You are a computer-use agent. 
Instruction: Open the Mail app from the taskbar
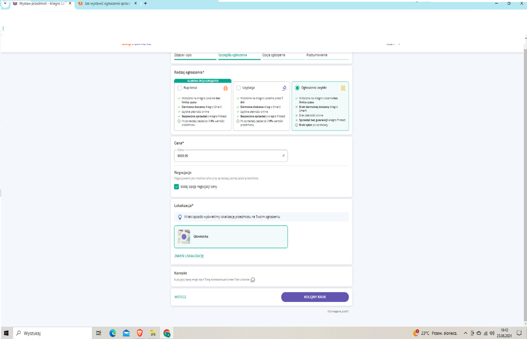(126, 333)
